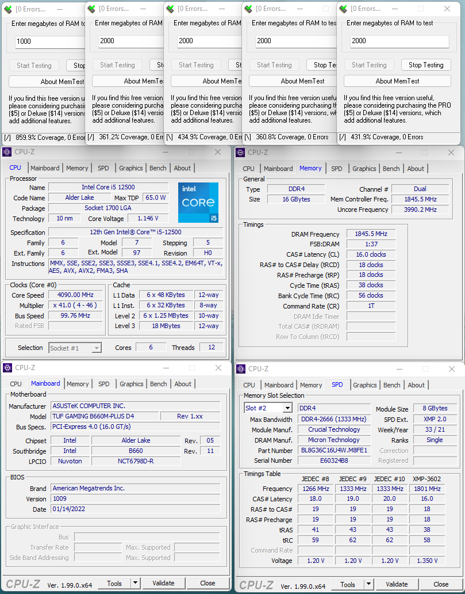
Task: Click the status text '431.9% Coverage, 0 Errors'
Action: point(387,137)
